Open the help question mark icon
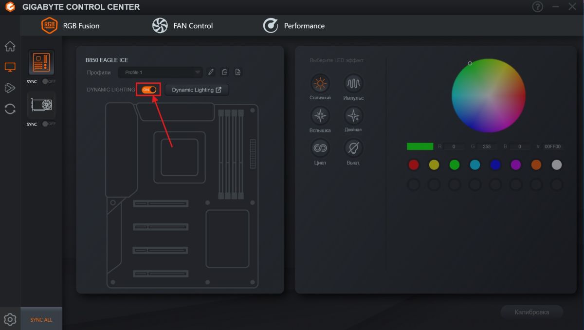 tap(537, 7)
